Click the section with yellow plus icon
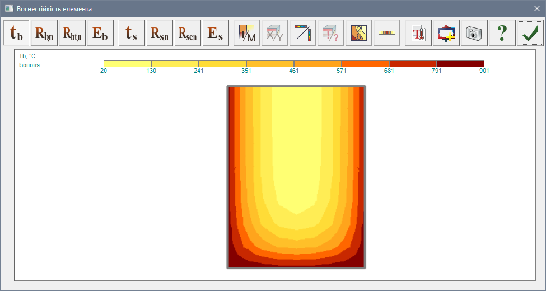The height and width of the screenshot is (291, 546). pyautogui.click(x=446, y=33)
